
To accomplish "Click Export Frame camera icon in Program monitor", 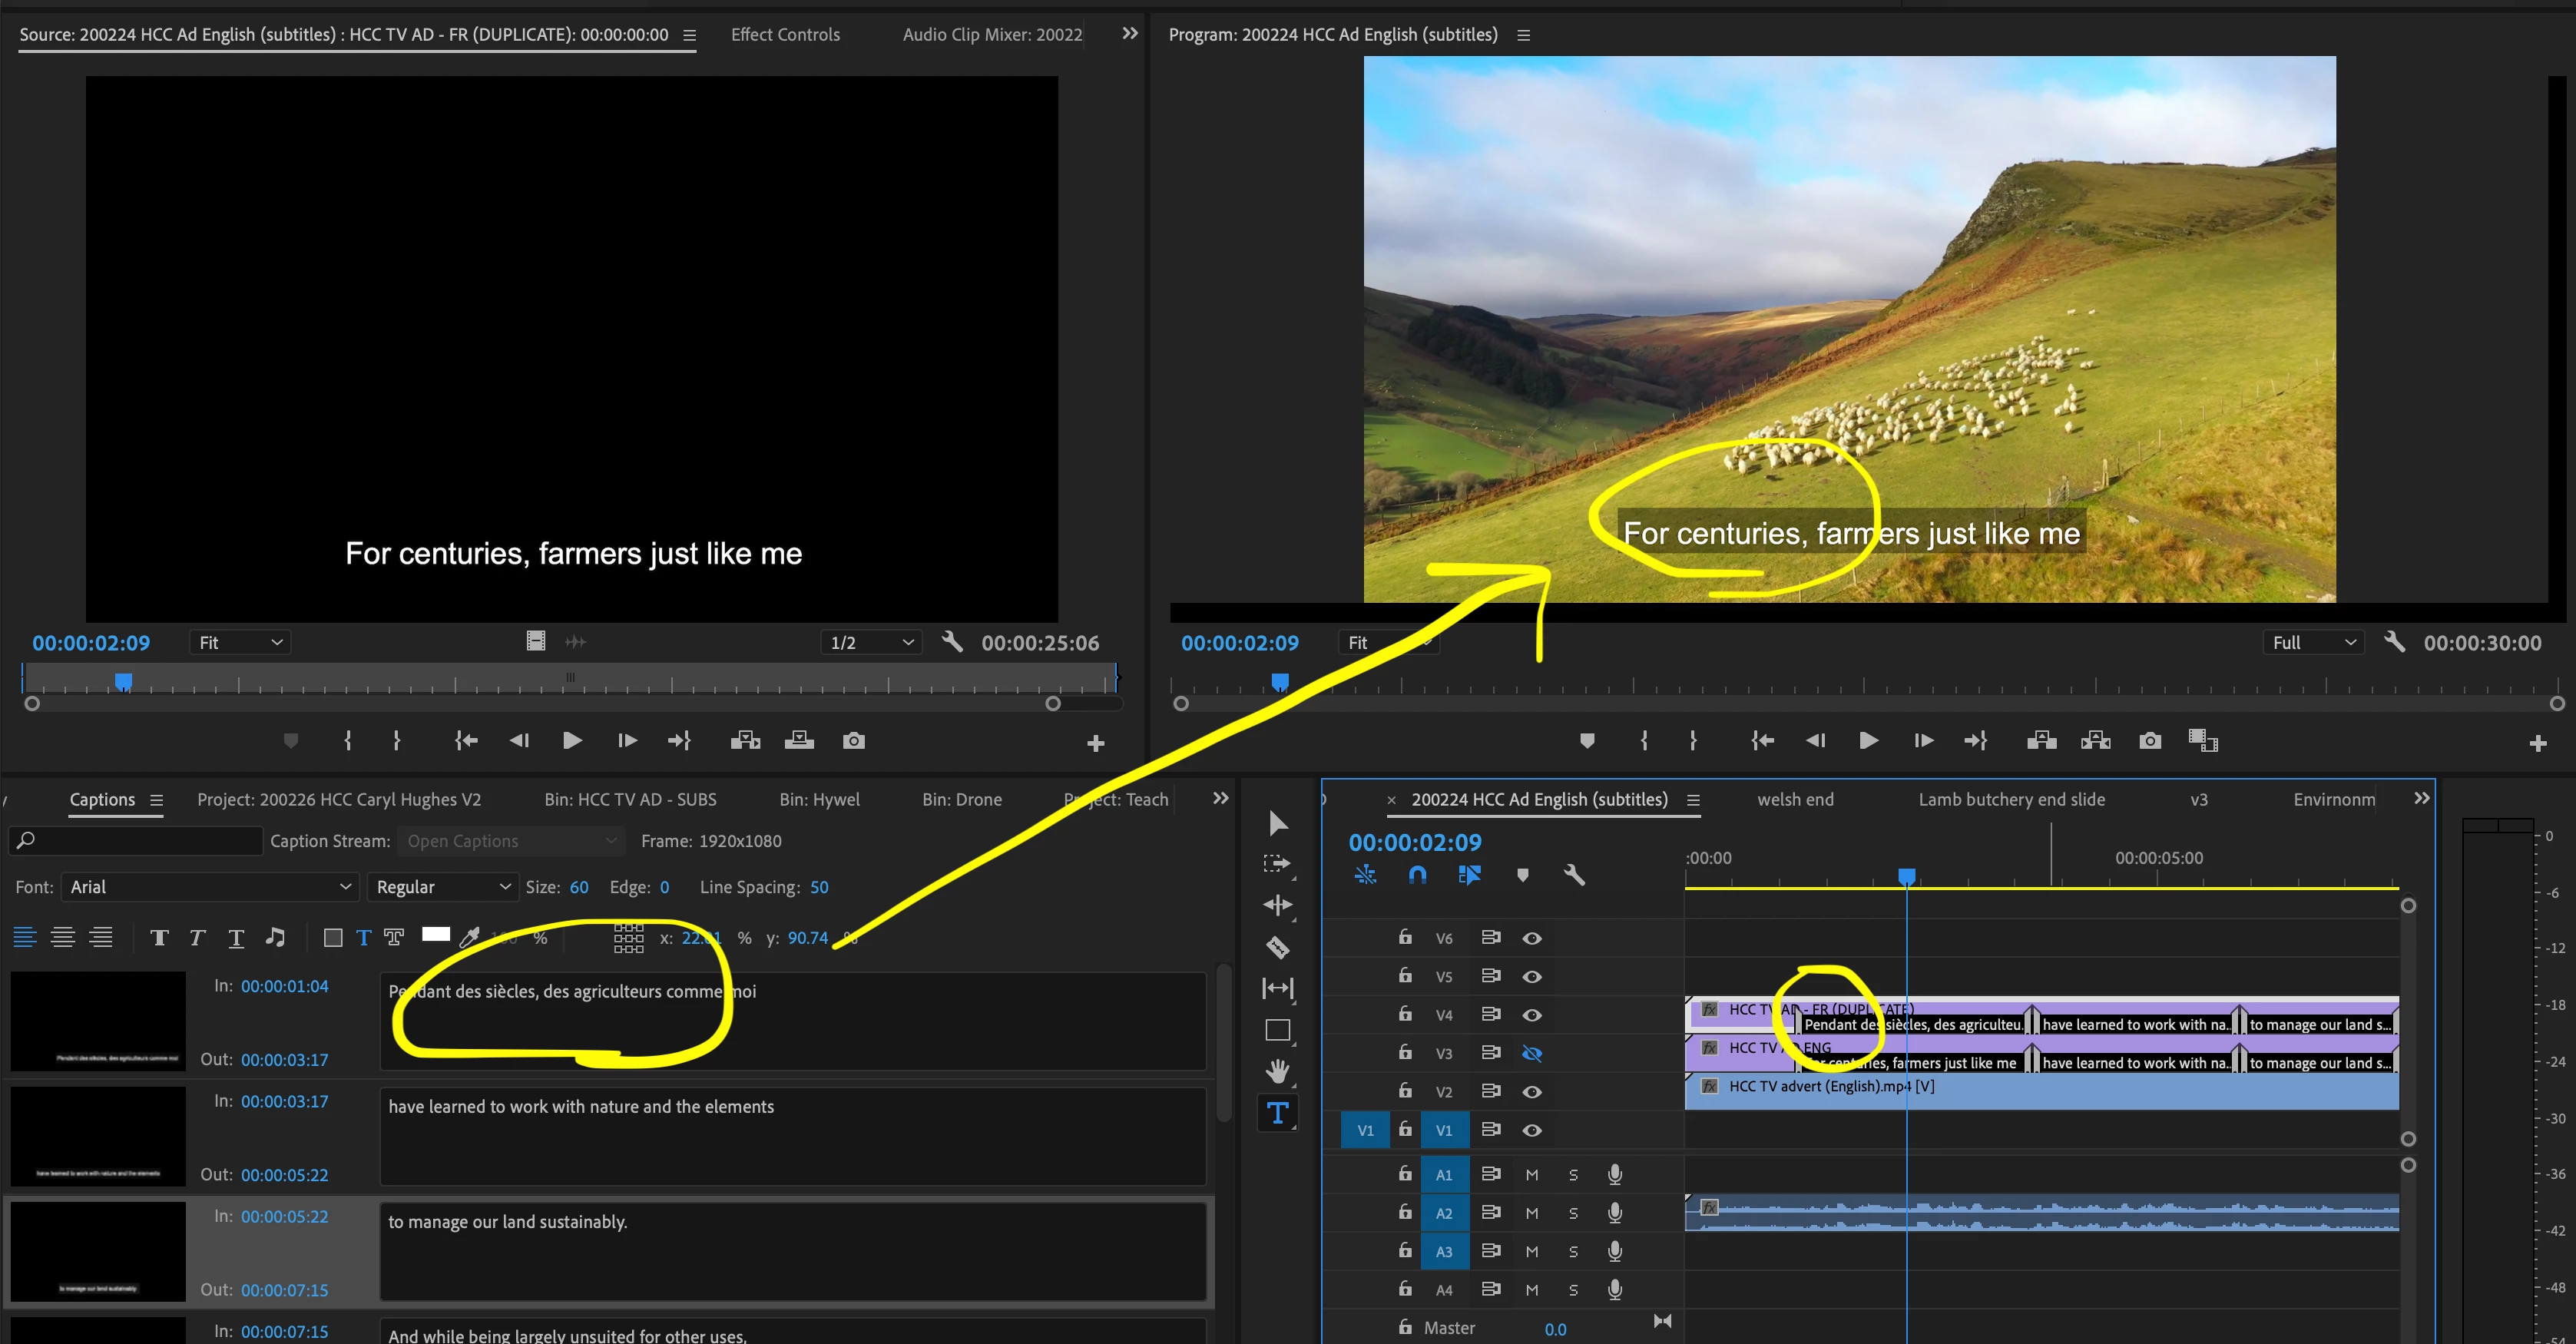I will click(2149, 740).
